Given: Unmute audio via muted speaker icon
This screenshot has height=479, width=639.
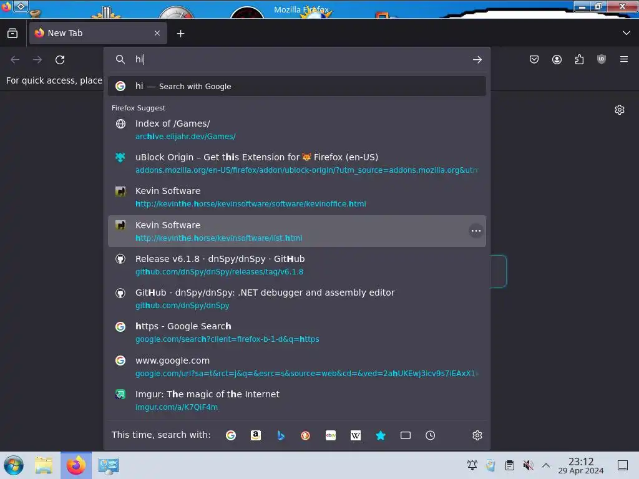Looking at the screenshot, I should [x=528, y=465].
